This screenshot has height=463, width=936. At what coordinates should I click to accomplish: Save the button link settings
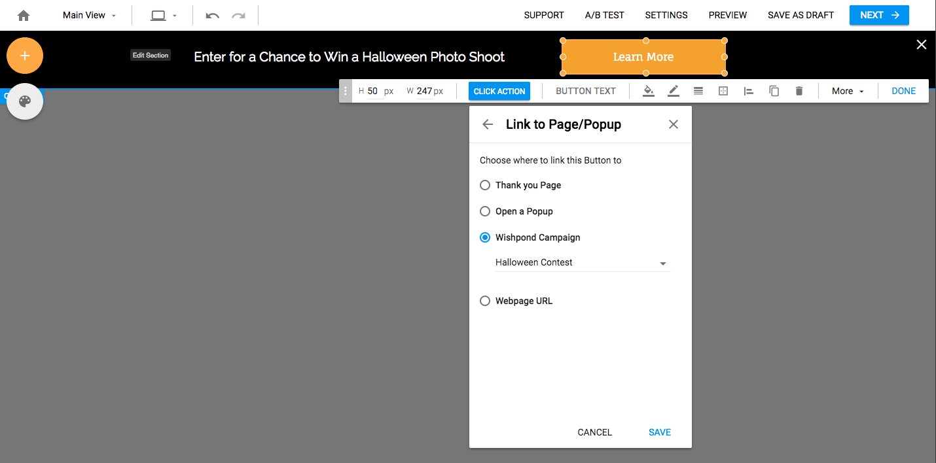[x=659, y=432]
